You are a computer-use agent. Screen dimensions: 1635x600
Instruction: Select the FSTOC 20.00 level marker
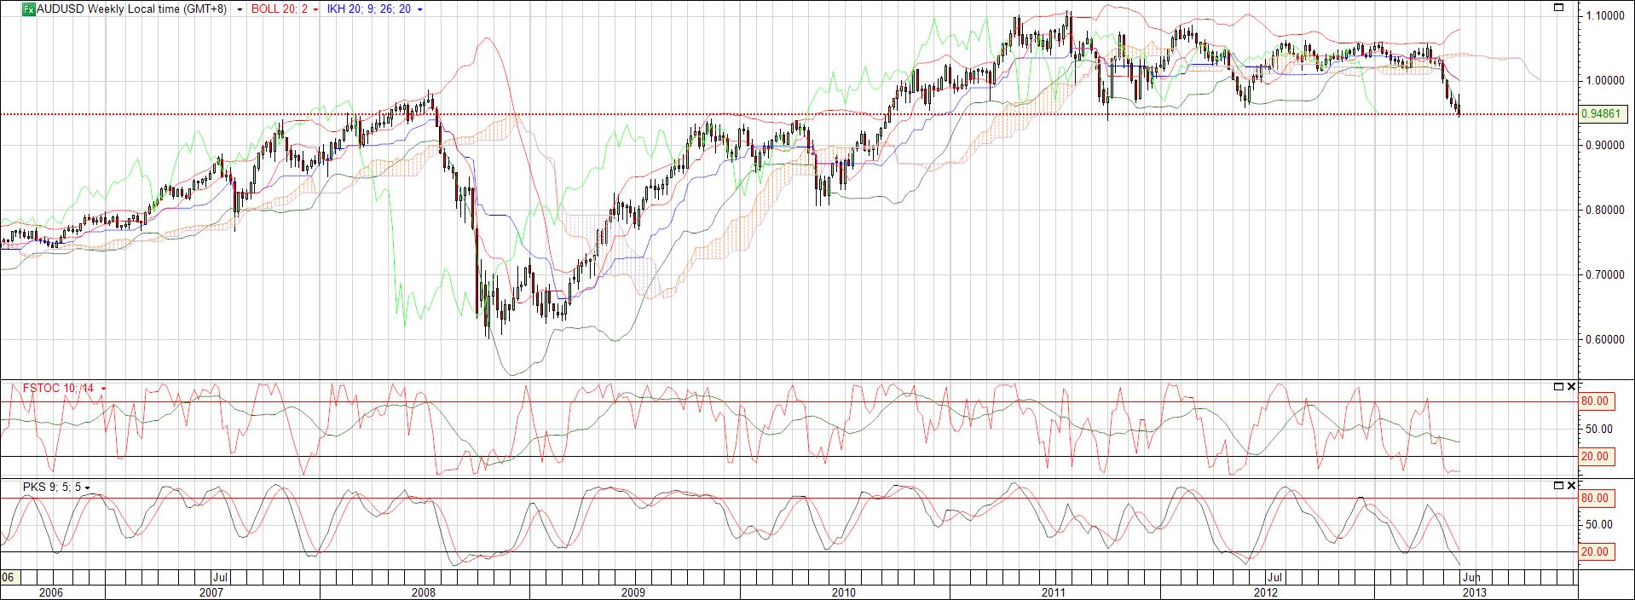point(1594,457)
